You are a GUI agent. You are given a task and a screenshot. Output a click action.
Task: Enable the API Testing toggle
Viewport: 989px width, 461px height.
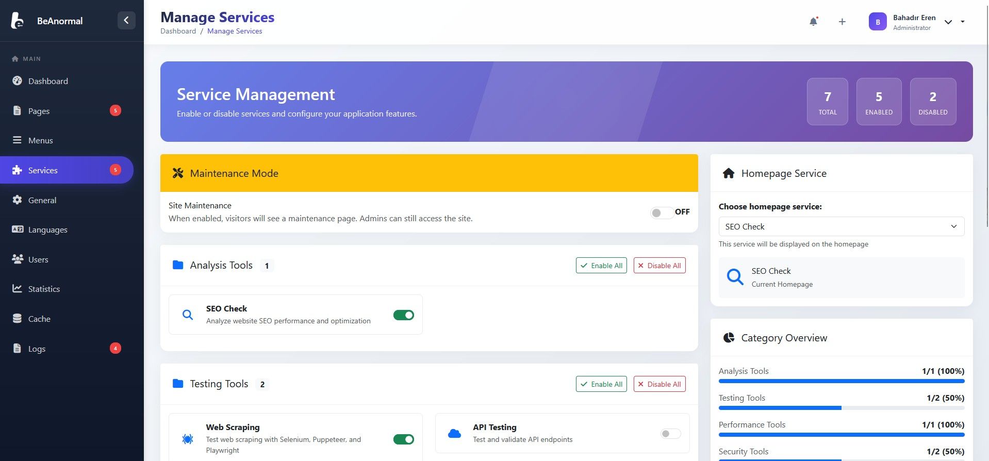point(671,434)
